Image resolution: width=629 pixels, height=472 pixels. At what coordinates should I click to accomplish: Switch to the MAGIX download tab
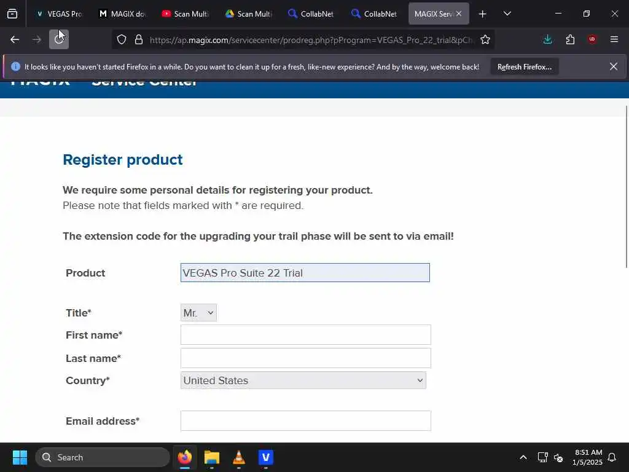(x=122, y=14)
